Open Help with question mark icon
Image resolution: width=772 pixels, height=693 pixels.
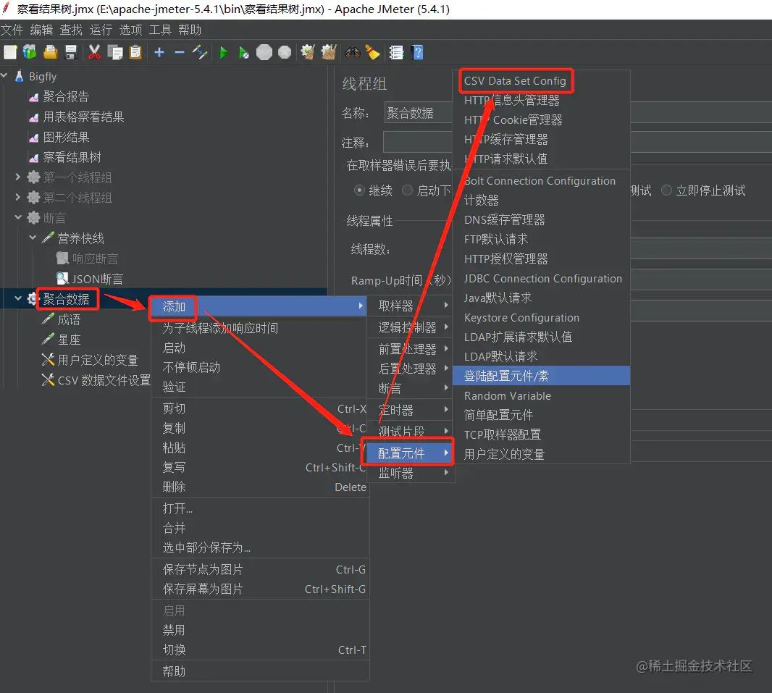418,52
